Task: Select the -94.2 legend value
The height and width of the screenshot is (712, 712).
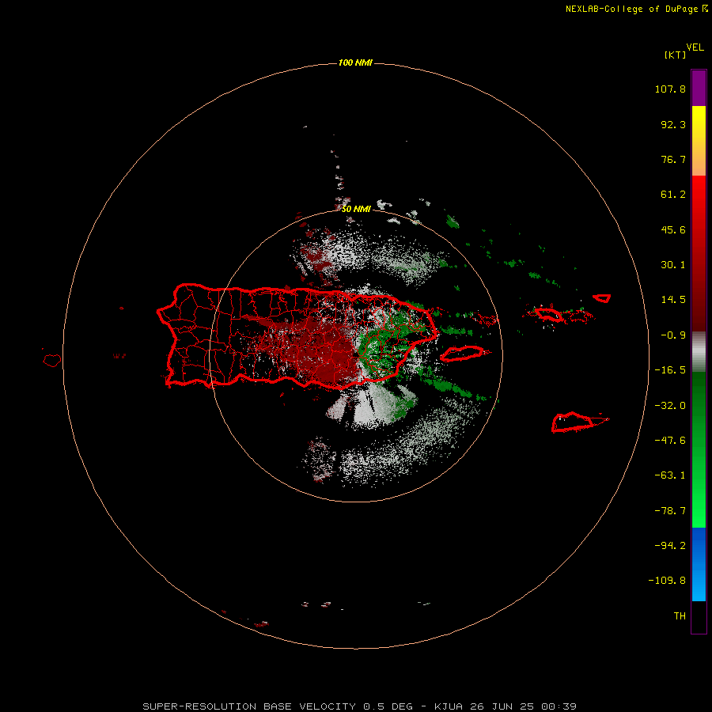Action: pos(670,545)
